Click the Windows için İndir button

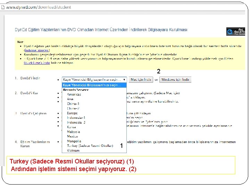[175, 80]
